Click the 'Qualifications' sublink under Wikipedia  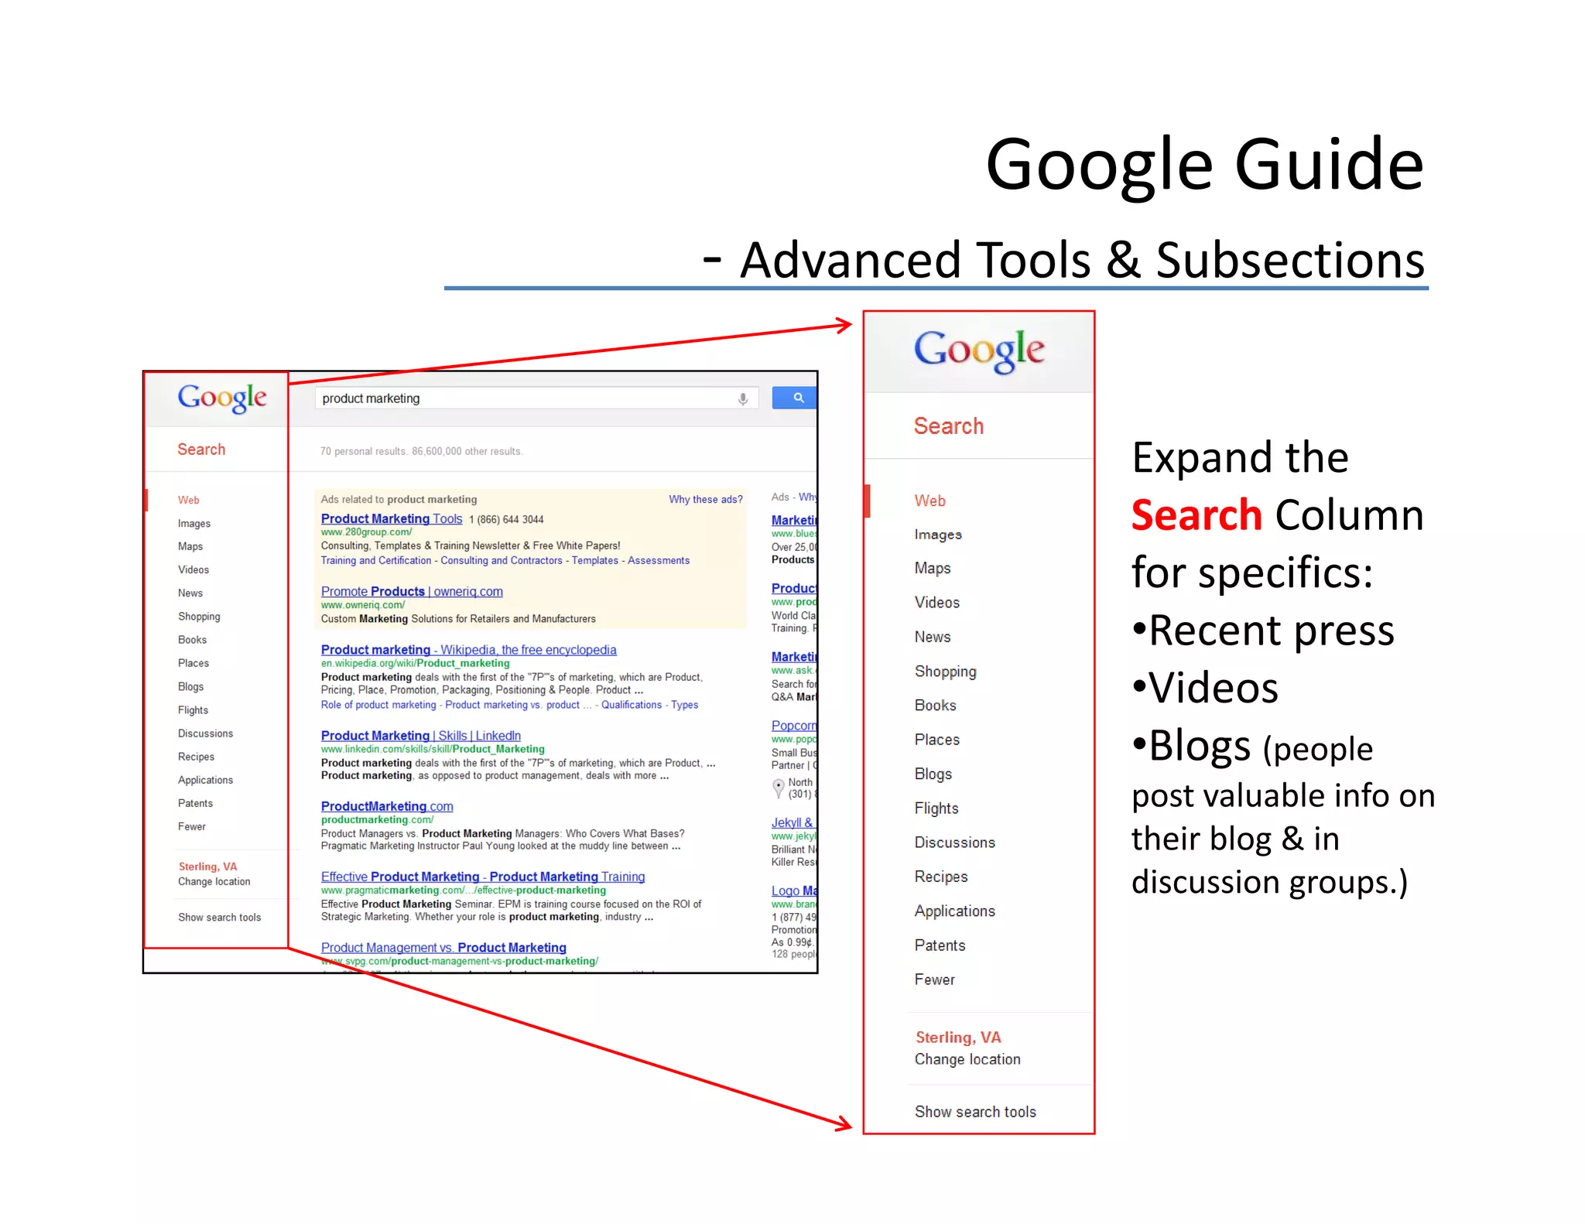pyautogui.click(x=632, y=705)
